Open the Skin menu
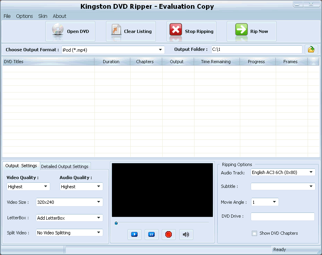Viewport: 322px width, 255px height. (x=43, y=16)
